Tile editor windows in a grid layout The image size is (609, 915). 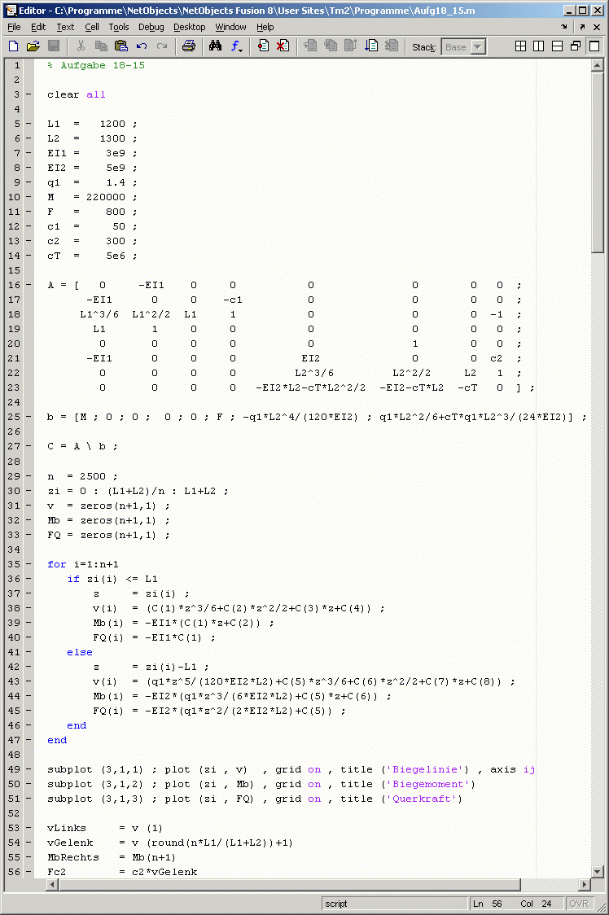[x=521, y=46]
